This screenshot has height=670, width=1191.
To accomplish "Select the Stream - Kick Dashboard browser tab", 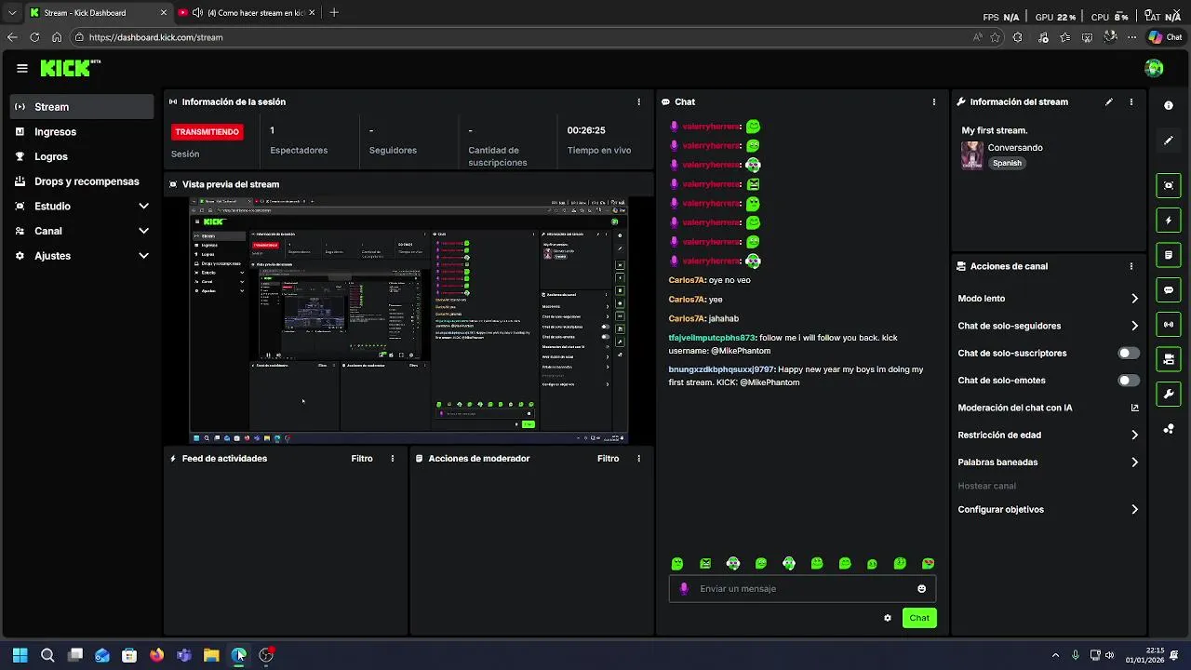I will (x=98, y=13).
